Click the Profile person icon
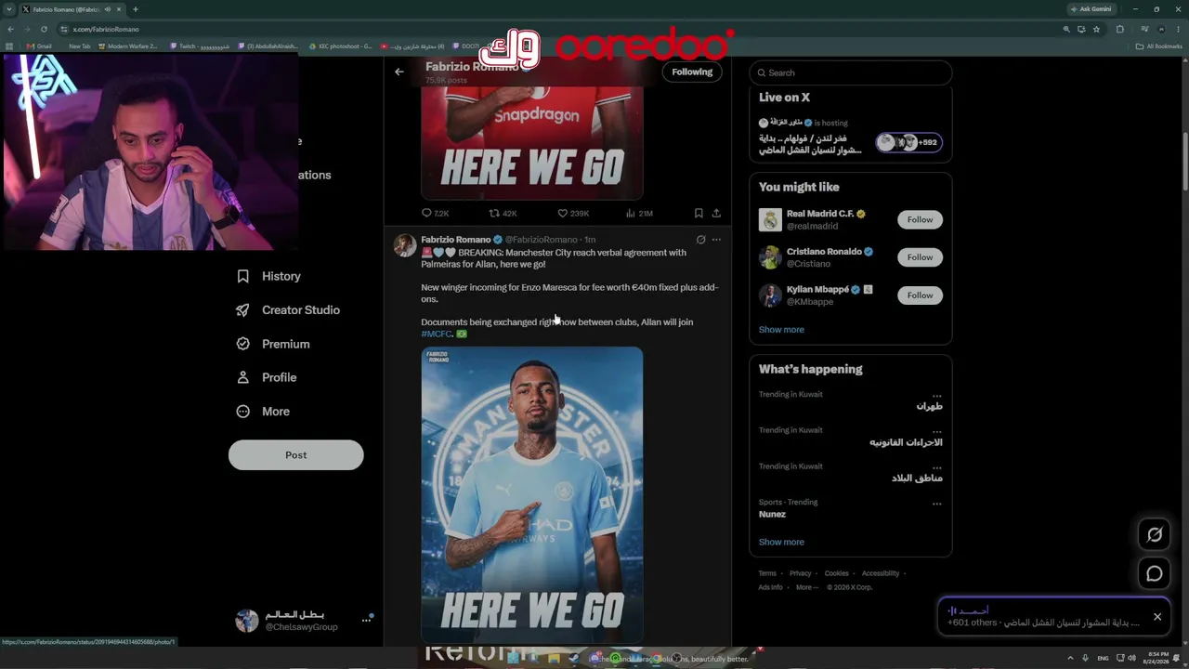Image resolution: width=1189 pixels, height=669 pixels. [x=243, y=377]
